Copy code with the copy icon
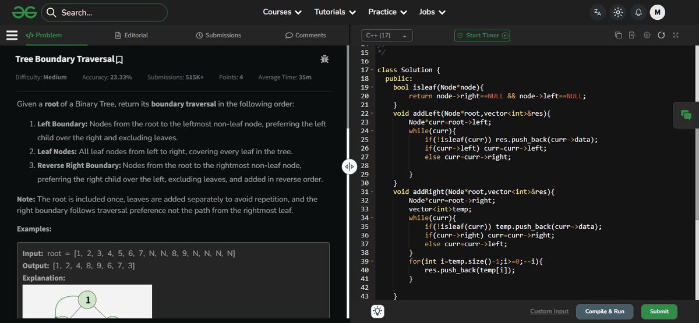The image size is (699, 323). coord(618,36)
